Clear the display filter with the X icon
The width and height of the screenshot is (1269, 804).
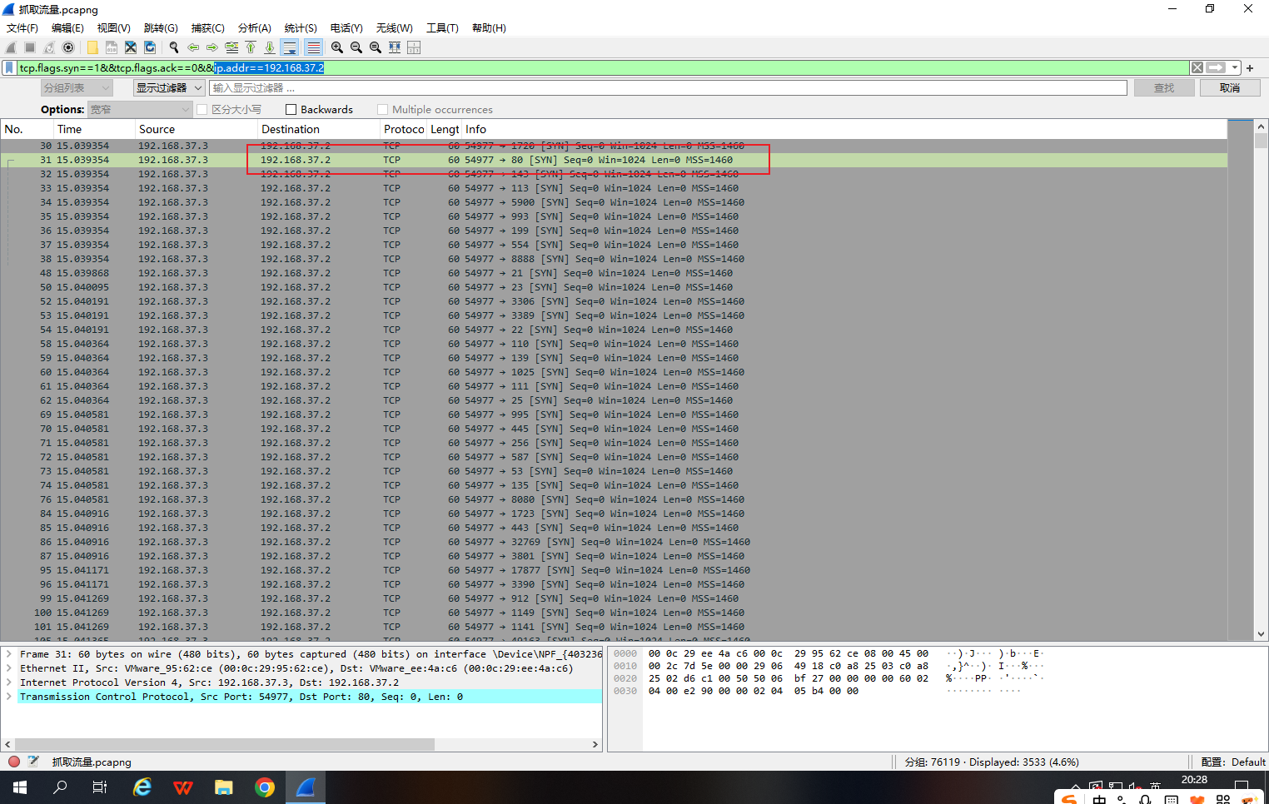click(x=1197, y=67)
